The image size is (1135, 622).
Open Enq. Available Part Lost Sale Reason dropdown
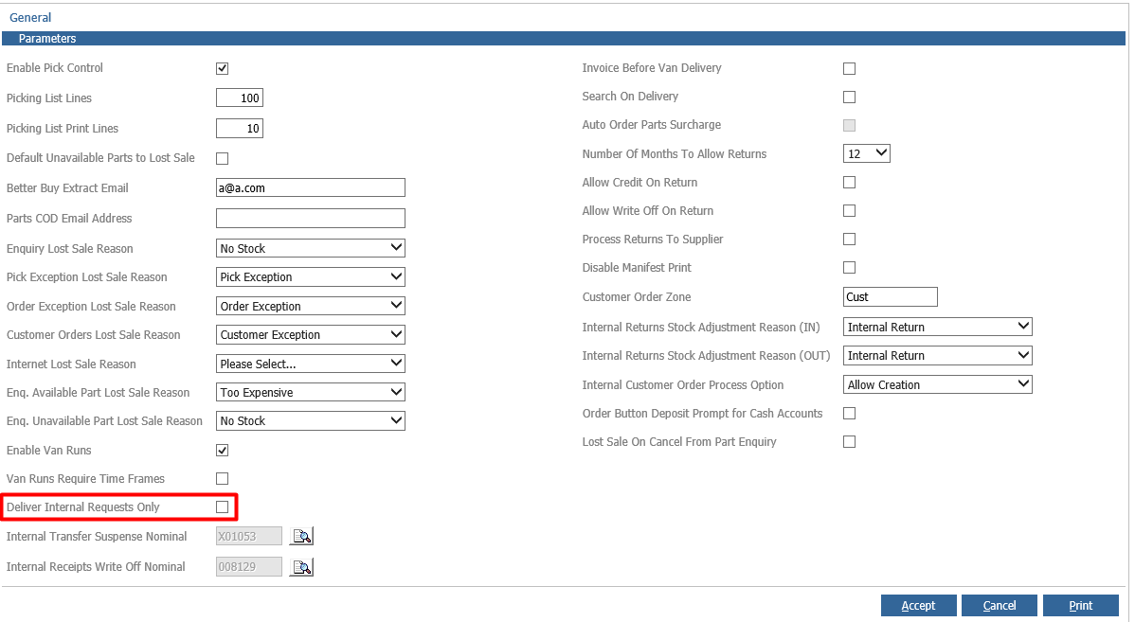click(311, 392)
